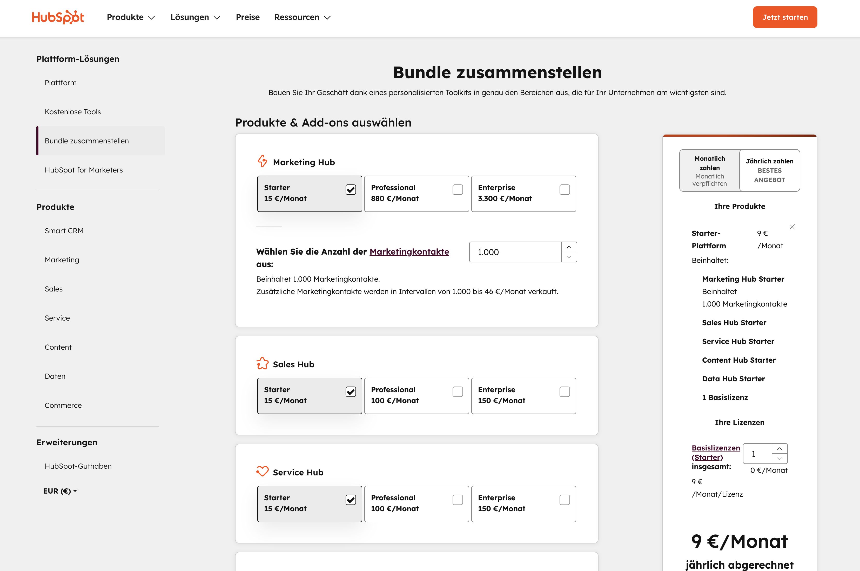Open the EUR currency selector
This screenshot has height=571, width=860.
pyautogui.click(x=59, y=490)
